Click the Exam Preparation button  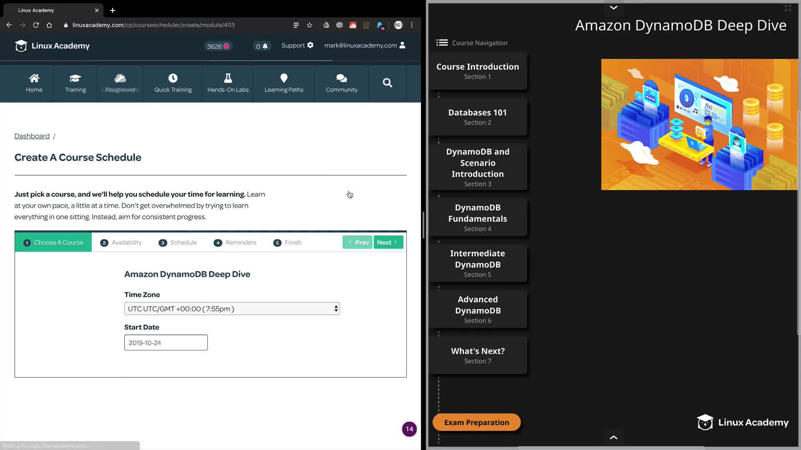pos(476,422)
